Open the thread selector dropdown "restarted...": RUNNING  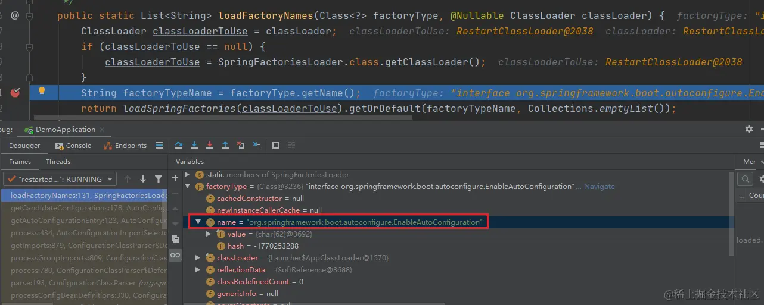[60, 179]
